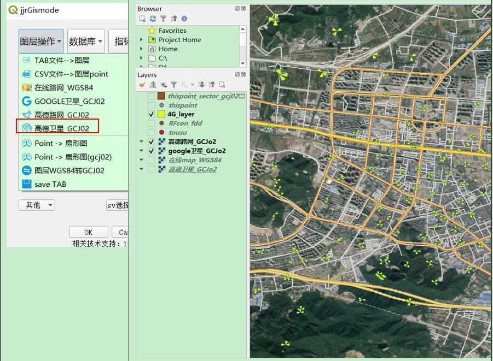Open the 其他 dropdown

tap(37, 205)
